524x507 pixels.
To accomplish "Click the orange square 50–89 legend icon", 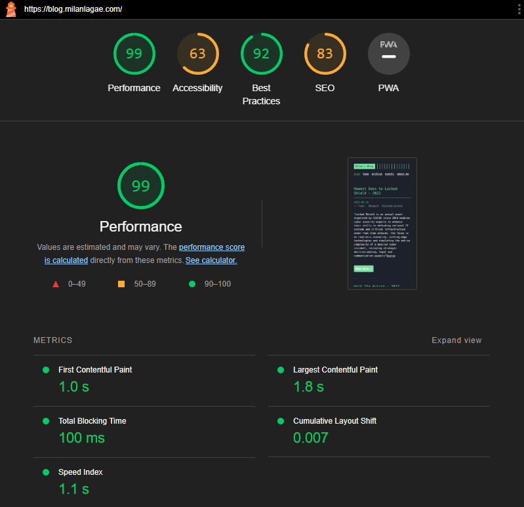I will 121,284.
